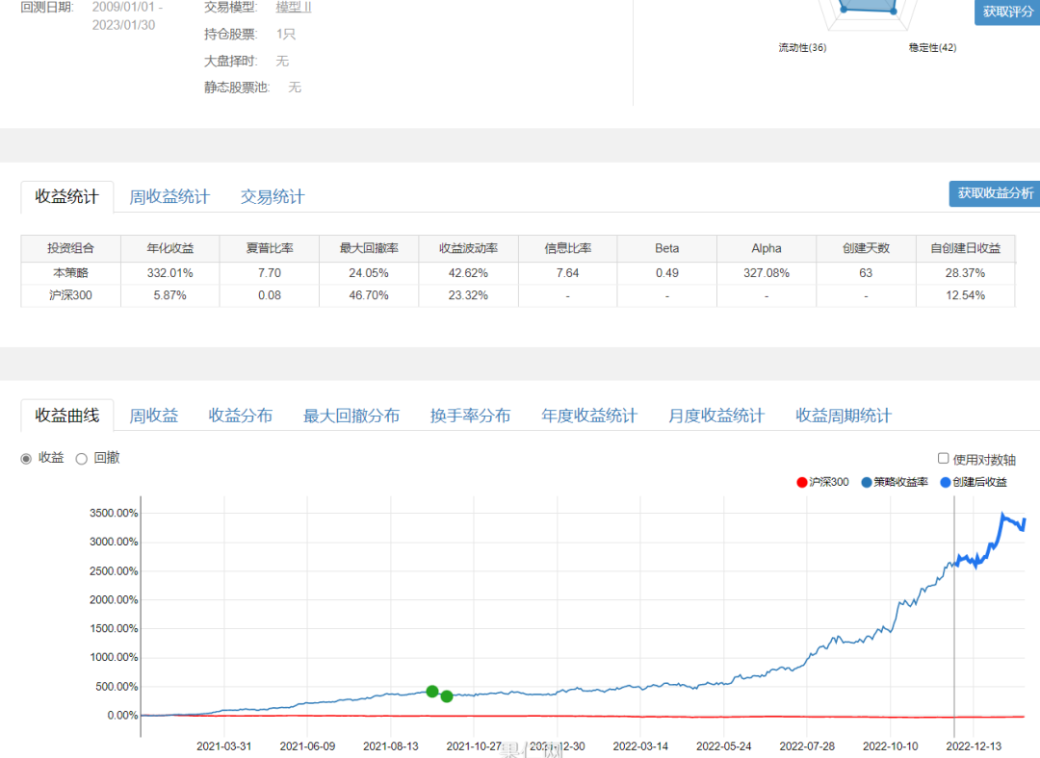Click the 2021-03-31 x-axis date label
This screenshot has height=758, width=1040.
(224, 746)
